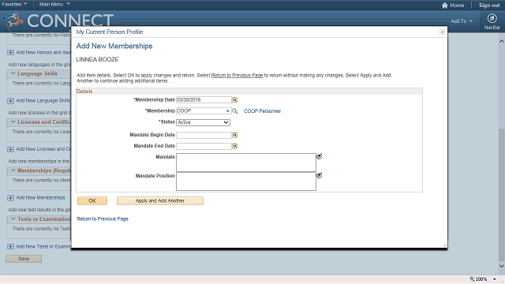The image size is (505, 284).
Task: Clear the Membership field with the x icon
Action: (x=228, y=110)
